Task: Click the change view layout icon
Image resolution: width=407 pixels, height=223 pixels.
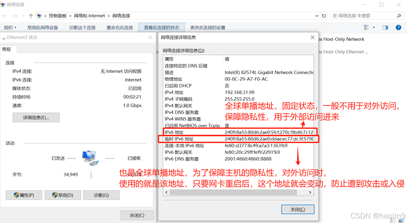Action: [367, 28]
